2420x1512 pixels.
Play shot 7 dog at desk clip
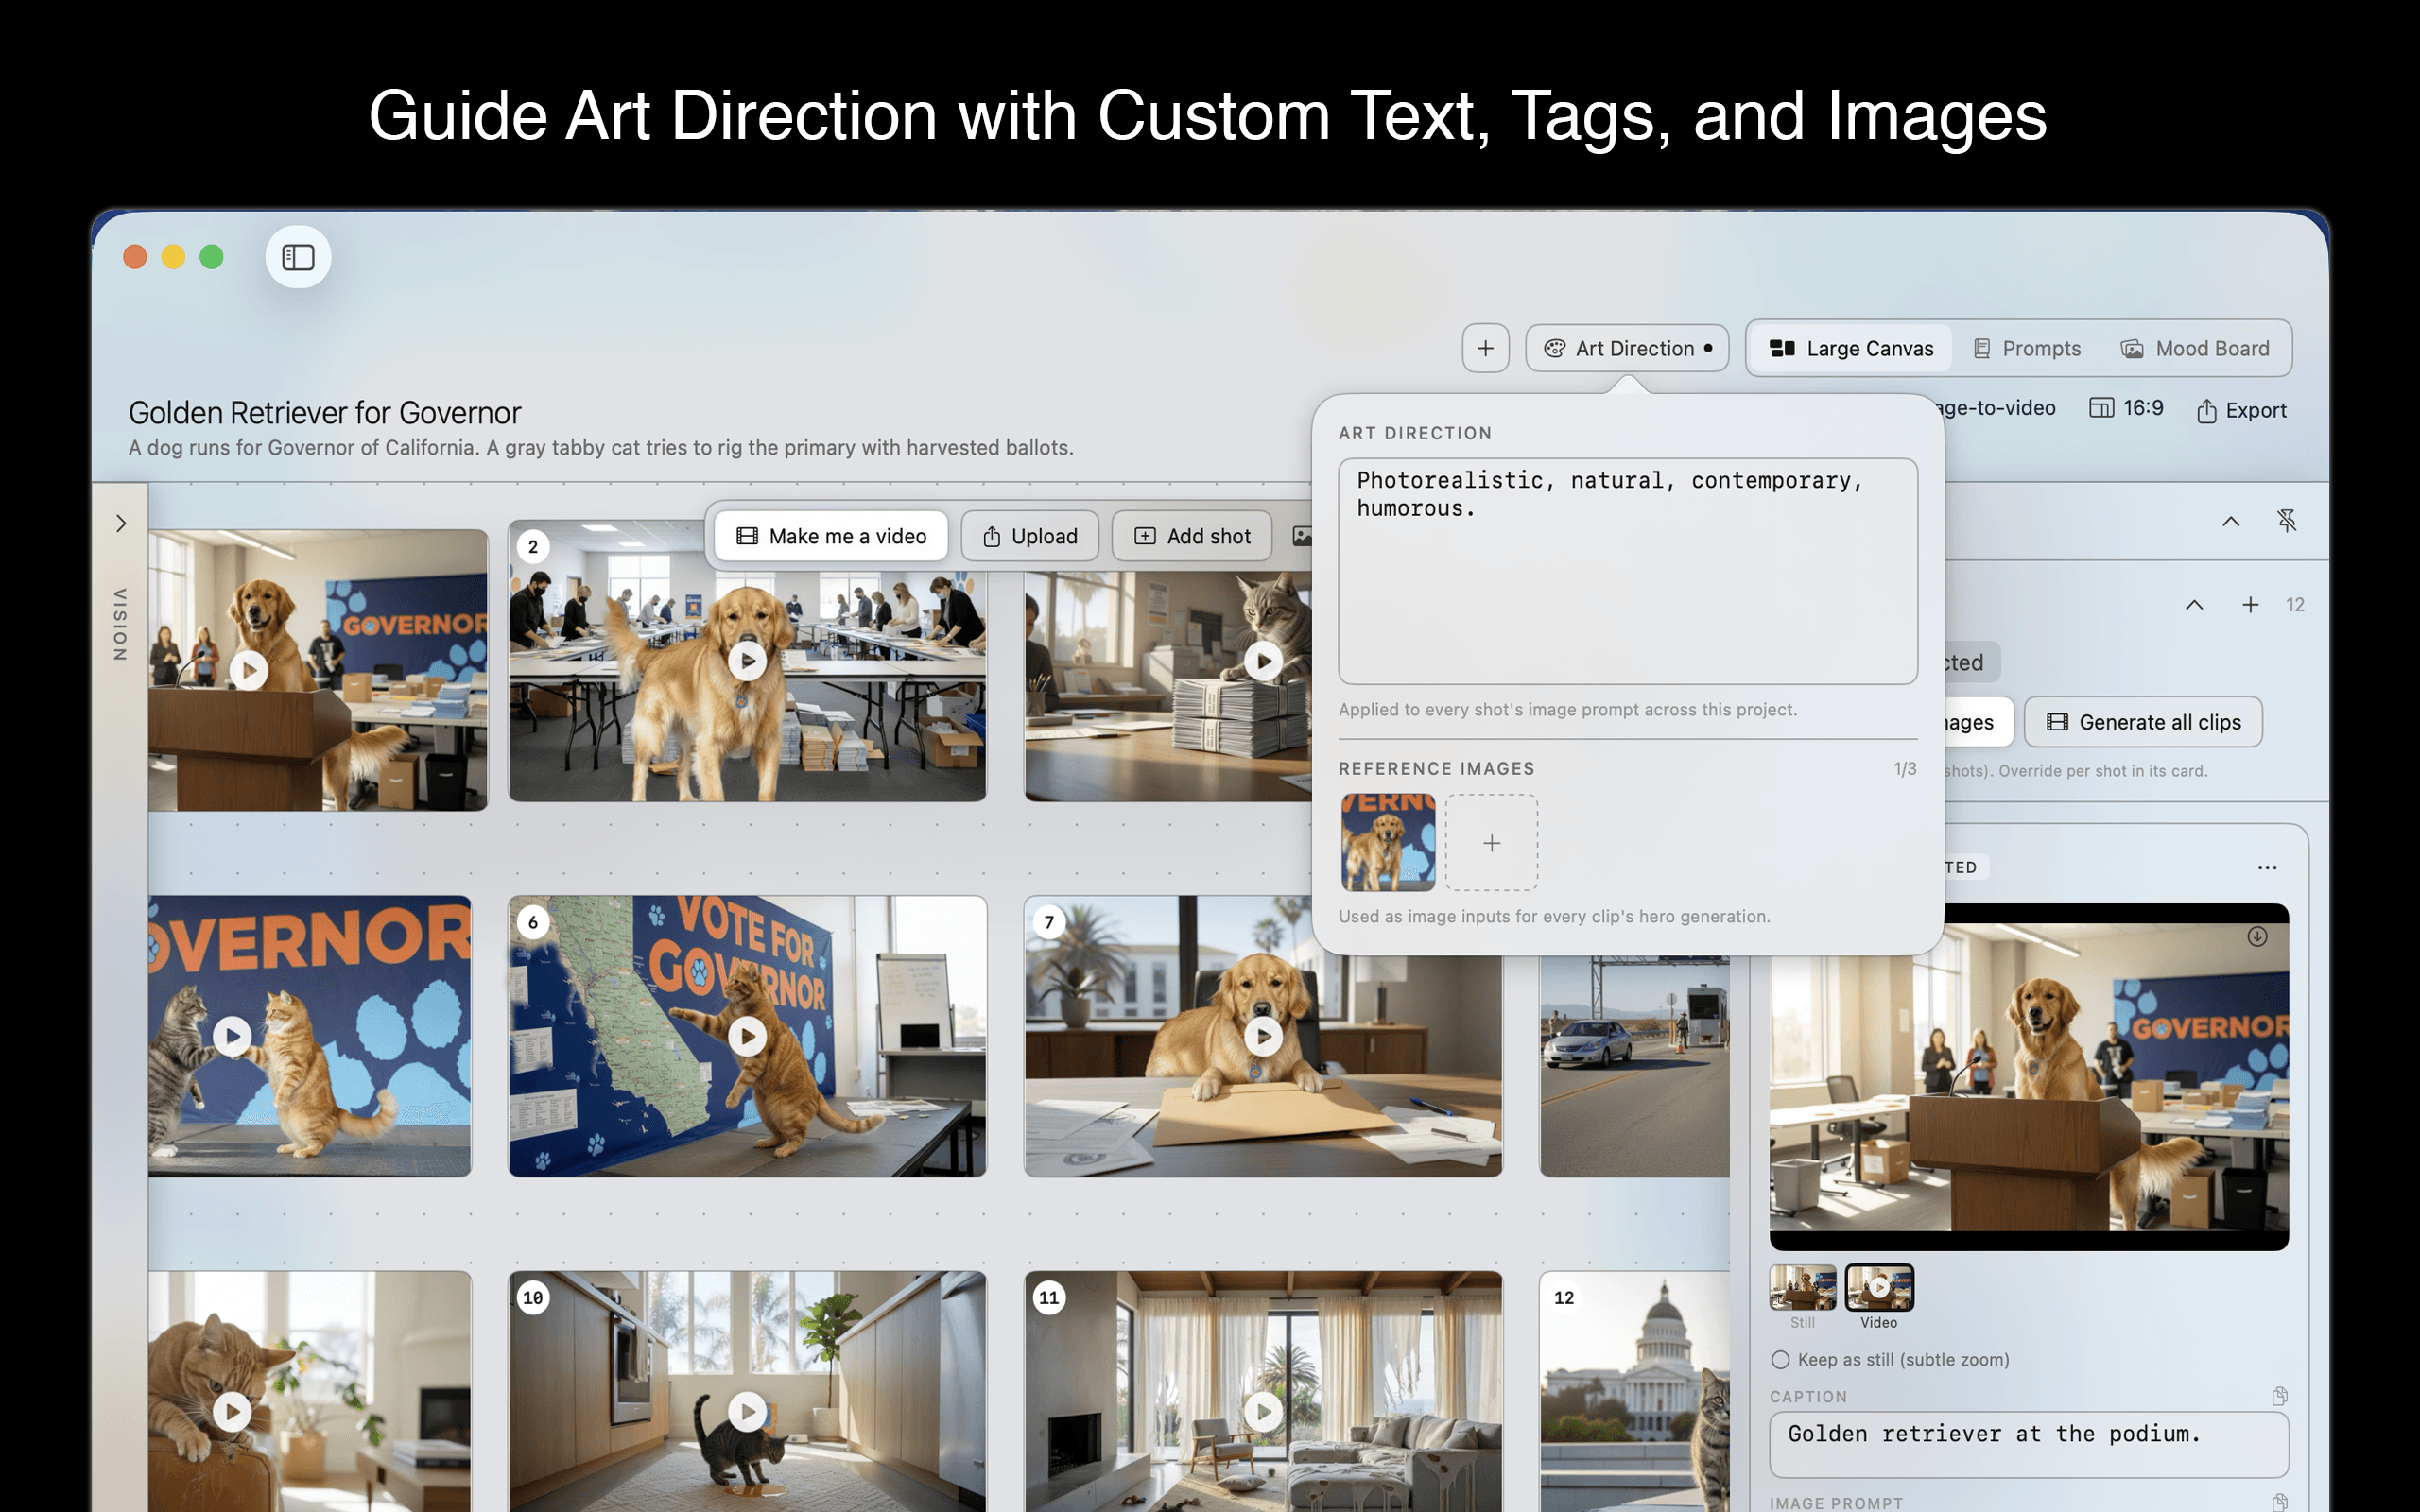coord(1263,1036)
